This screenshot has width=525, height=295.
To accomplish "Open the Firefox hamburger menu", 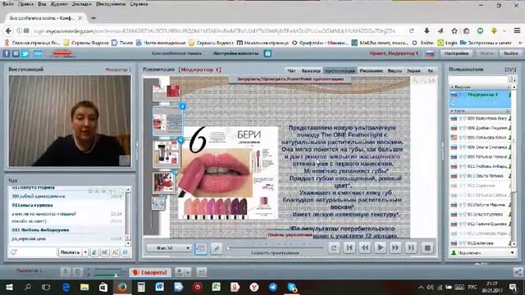I will coord(517,31).
